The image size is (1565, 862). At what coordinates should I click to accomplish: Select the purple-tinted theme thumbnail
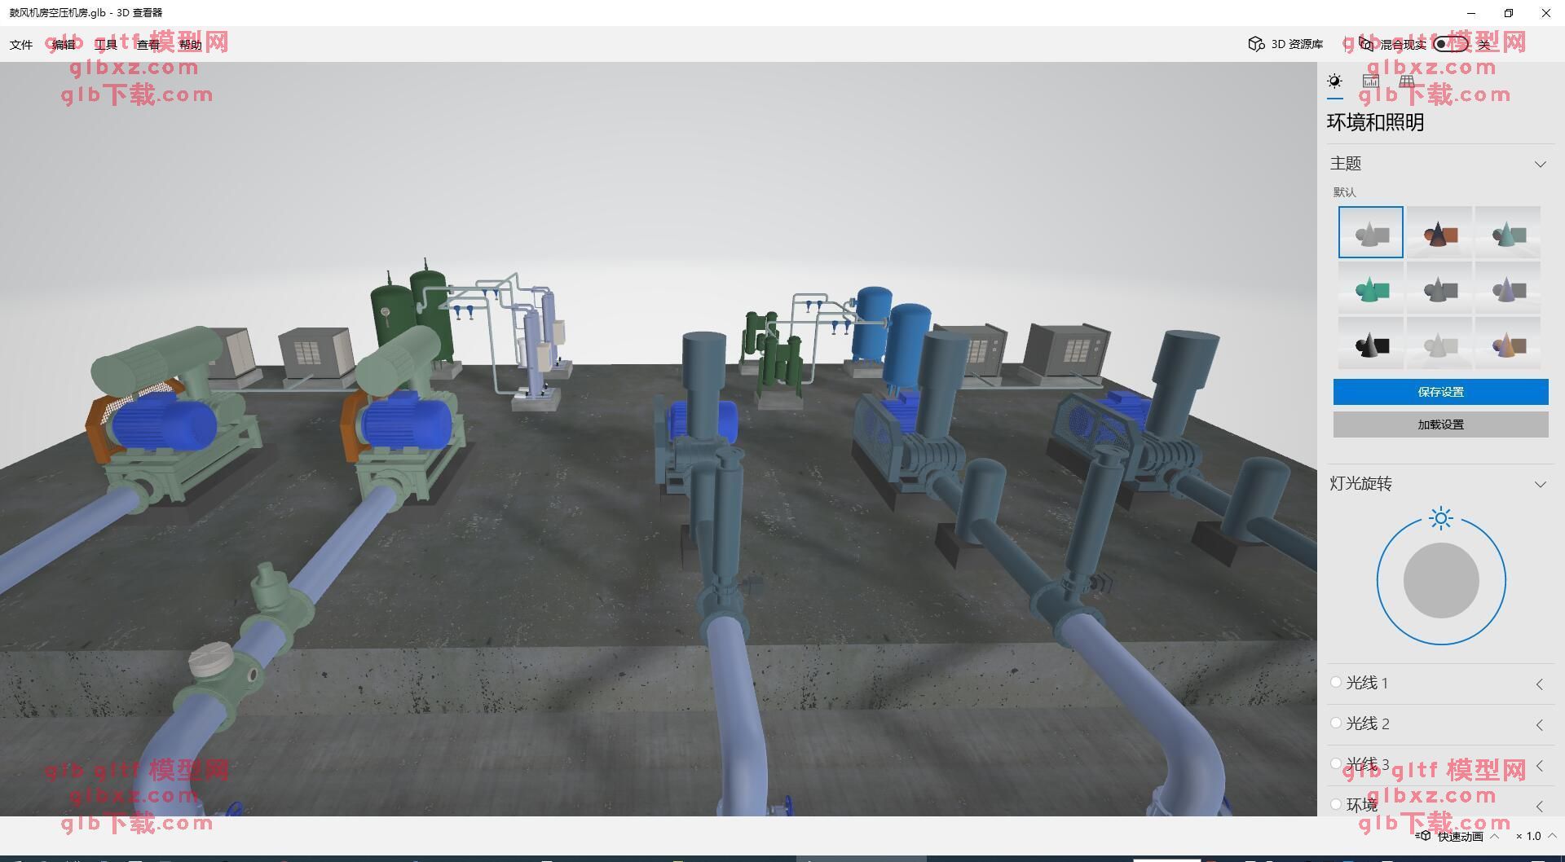1508,288
